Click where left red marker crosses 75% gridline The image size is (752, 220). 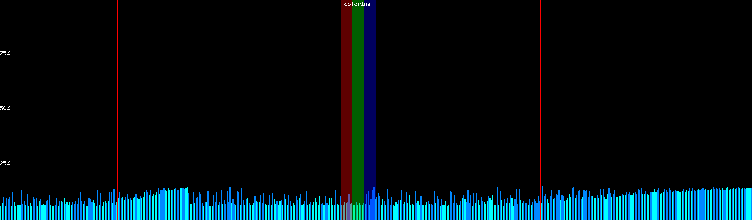click(117, 55)
